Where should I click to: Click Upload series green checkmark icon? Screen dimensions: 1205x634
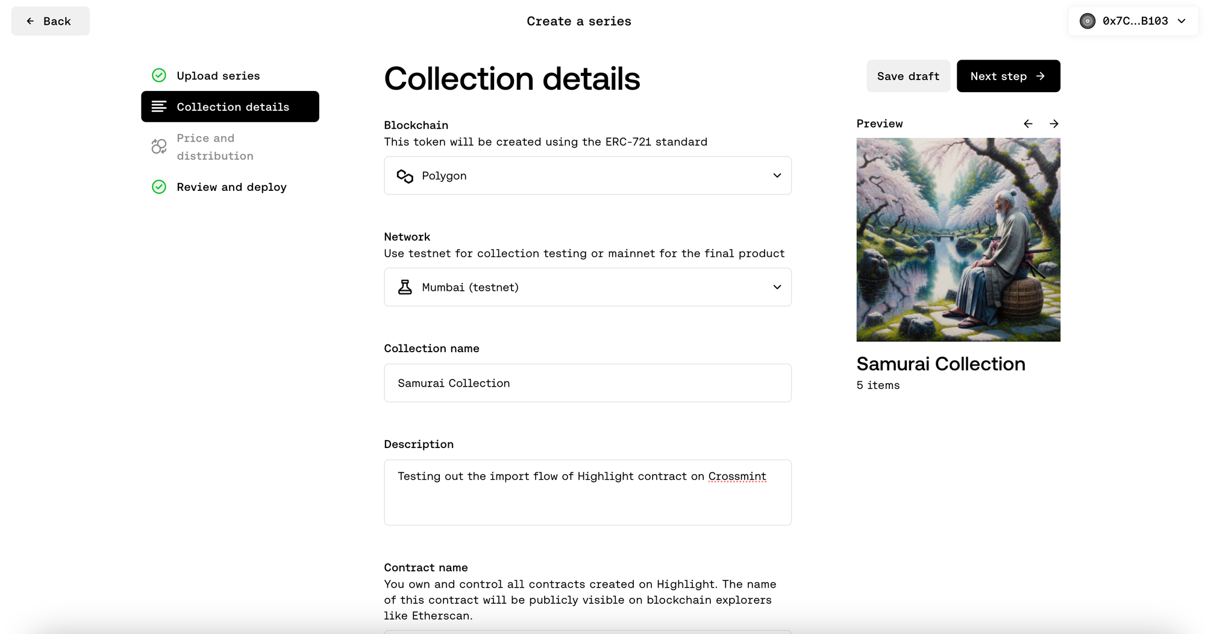click(159, 75)
